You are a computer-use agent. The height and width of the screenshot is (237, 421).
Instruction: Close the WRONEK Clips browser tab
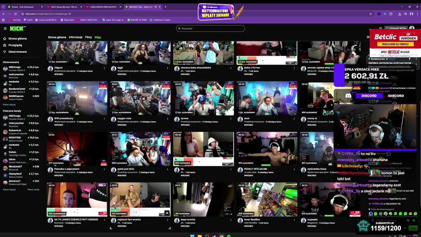(160, 7)
